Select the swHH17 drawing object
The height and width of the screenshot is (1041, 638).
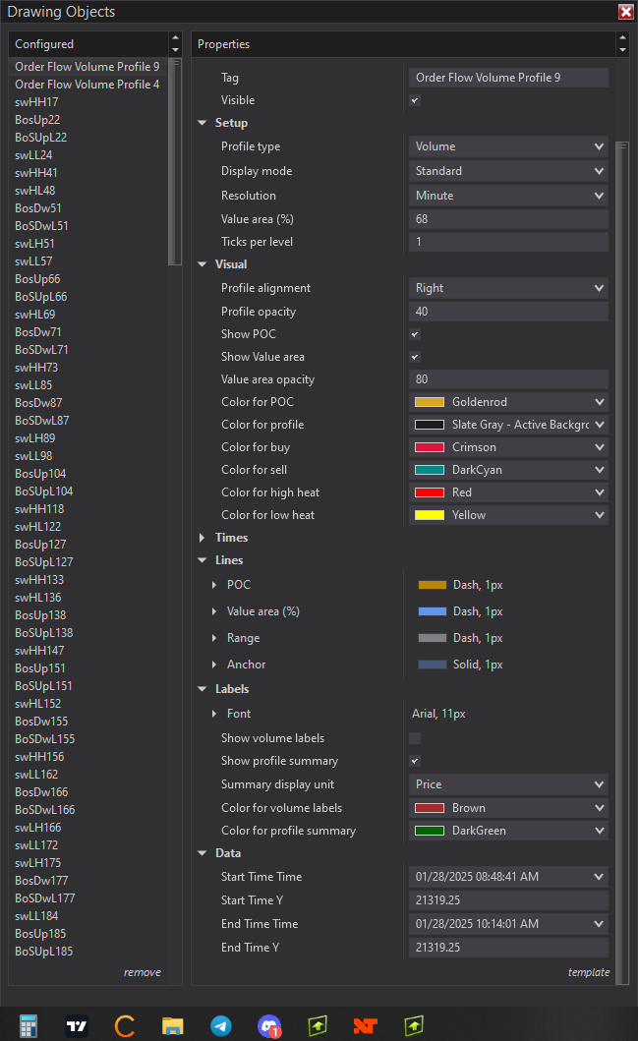37,102
